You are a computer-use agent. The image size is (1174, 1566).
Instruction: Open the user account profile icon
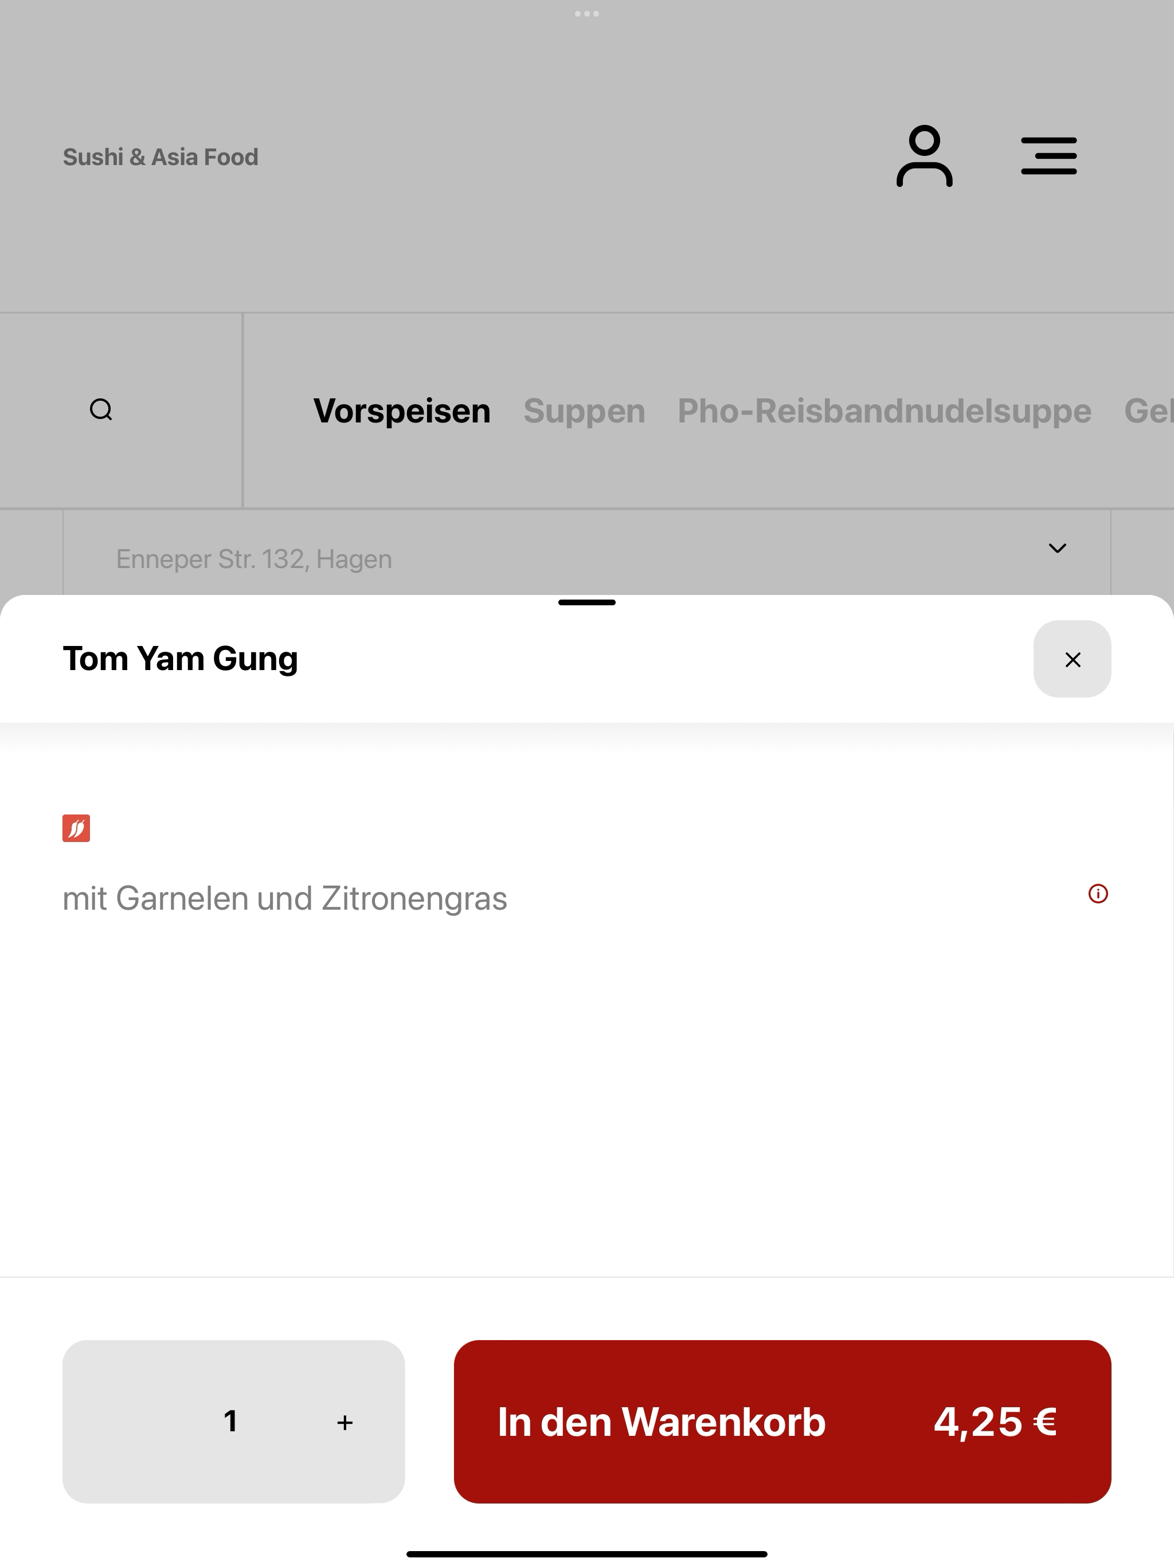[x=924, y=156]
